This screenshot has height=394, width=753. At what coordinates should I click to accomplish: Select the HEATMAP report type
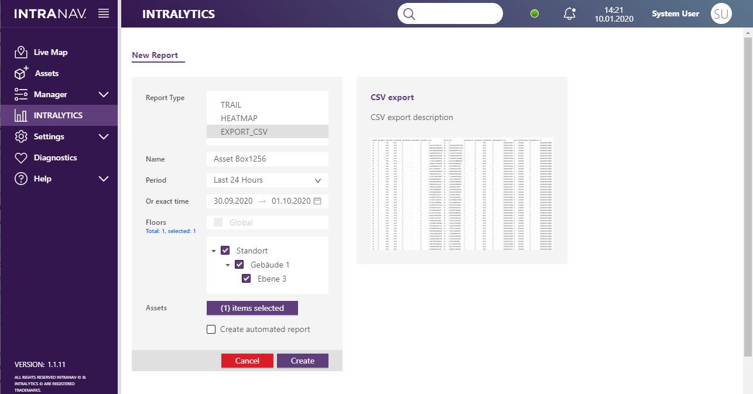pos(268,118)
